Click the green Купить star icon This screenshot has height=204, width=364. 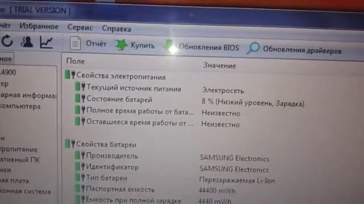point(121,45)
